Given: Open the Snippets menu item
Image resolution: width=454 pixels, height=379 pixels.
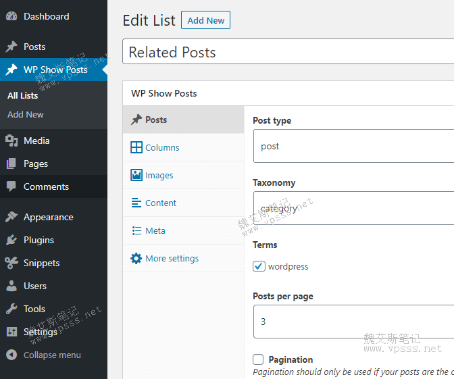Looking at the screenshot, I should (53, 263).
